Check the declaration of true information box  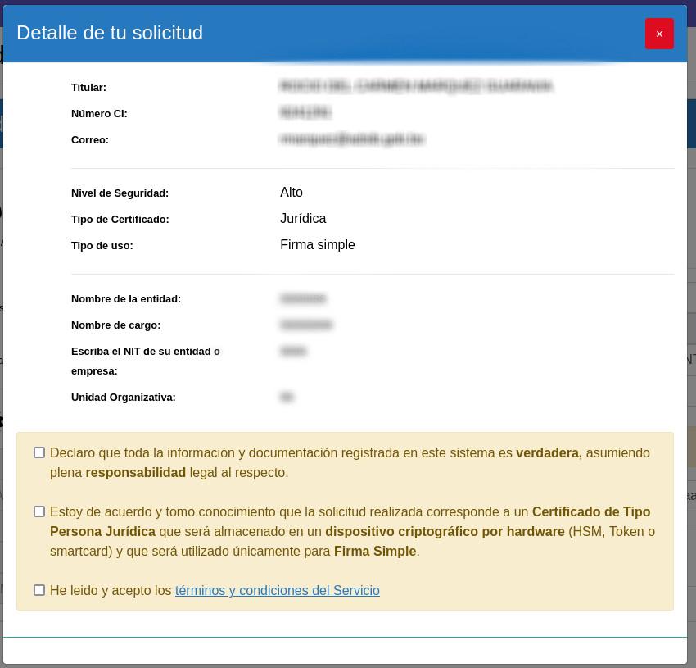[x=39, y=452]
